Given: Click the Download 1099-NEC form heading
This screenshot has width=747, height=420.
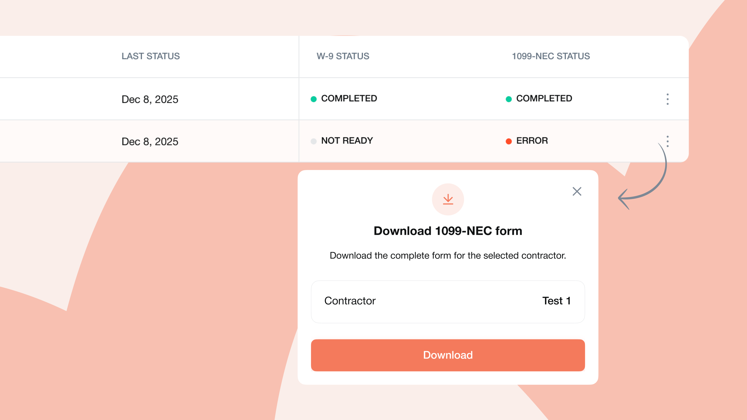Looking at the screenshot, I should pyautogui.click(x=448, y=231).
